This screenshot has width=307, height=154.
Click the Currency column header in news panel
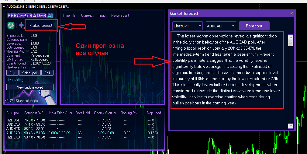88,16
